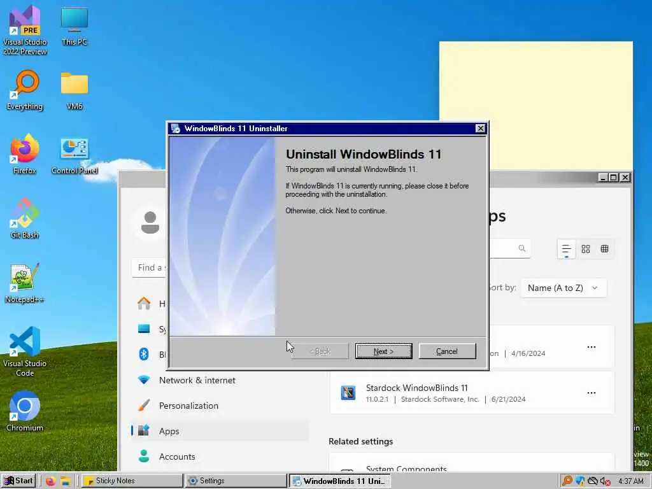Launch Firefox from the desktop
652x489 pixels.
click(25, 154)
